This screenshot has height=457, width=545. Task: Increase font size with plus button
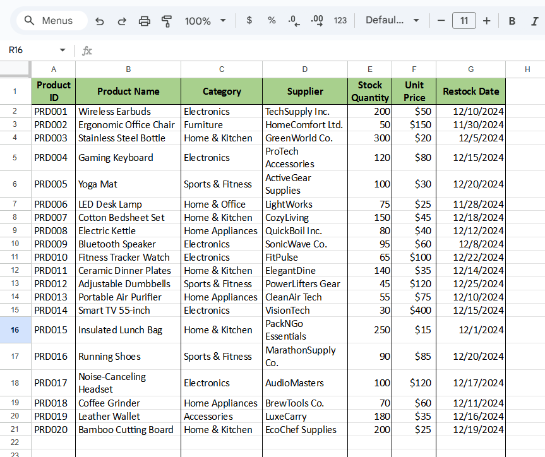click(487, 21)
